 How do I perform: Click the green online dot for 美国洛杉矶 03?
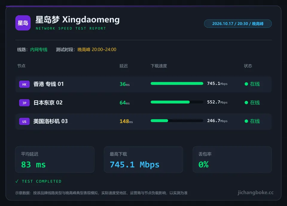[x=246, y=121]
